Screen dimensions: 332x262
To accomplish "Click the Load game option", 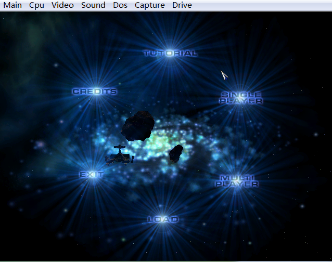I will 163,219.
